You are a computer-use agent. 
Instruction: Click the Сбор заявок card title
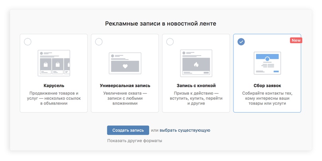(x=267, y=85)
